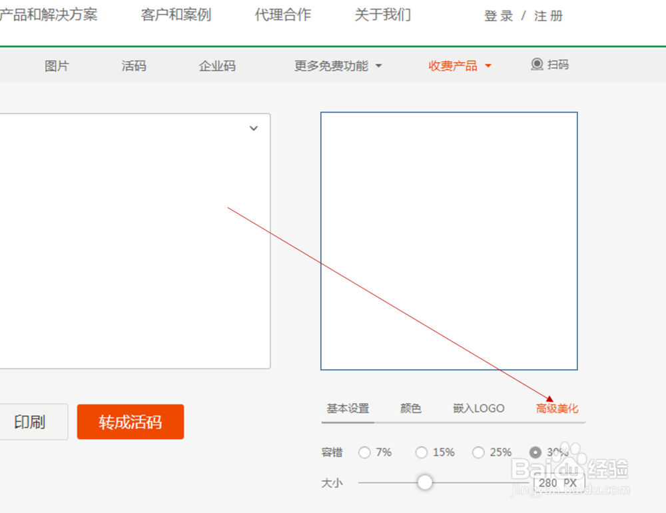The width and height of the screenshot is (666, 513).
Task: Select the 活码 QR code type
Action: (133, 65)
